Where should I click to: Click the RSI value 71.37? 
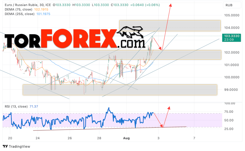tap(34, 107)
